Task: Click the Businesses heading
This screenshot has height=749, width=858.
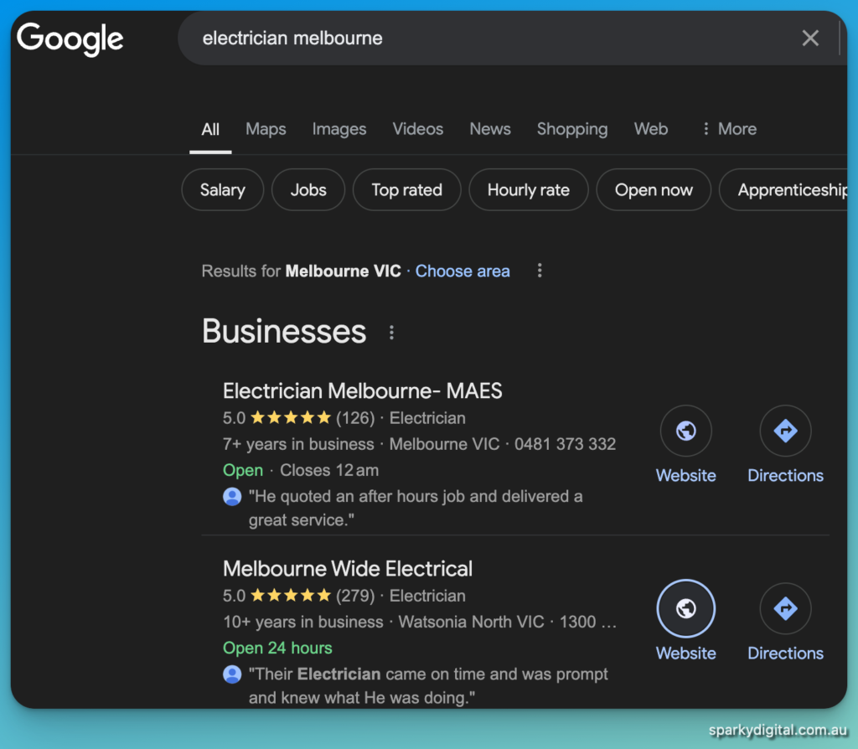Action: (284, 332)
